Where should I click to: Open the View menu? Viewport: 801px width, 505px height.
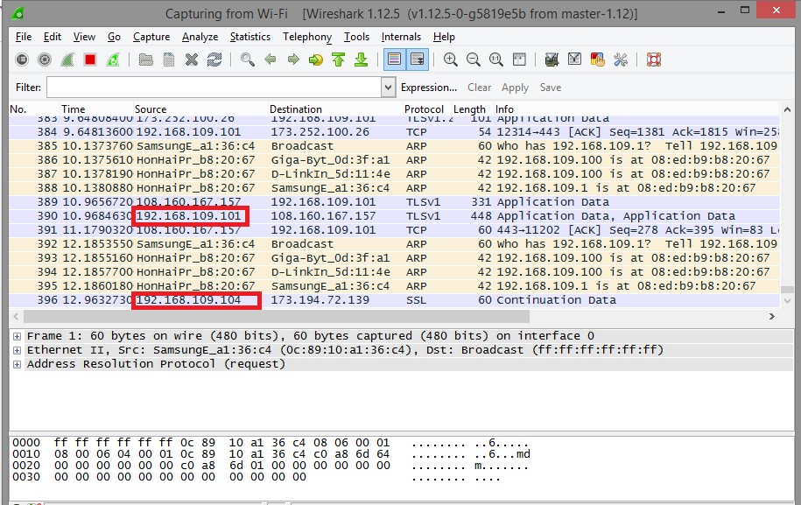tap(84, 37)
